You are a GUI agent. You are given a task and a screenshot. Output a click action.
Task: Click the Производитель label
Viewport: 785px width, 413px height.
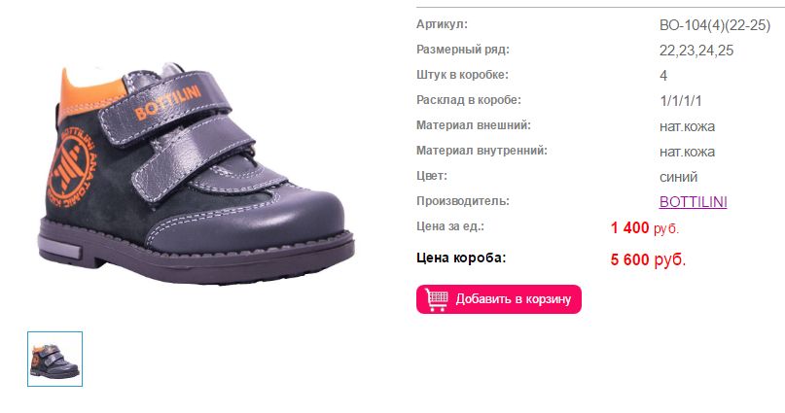[463, 201]
